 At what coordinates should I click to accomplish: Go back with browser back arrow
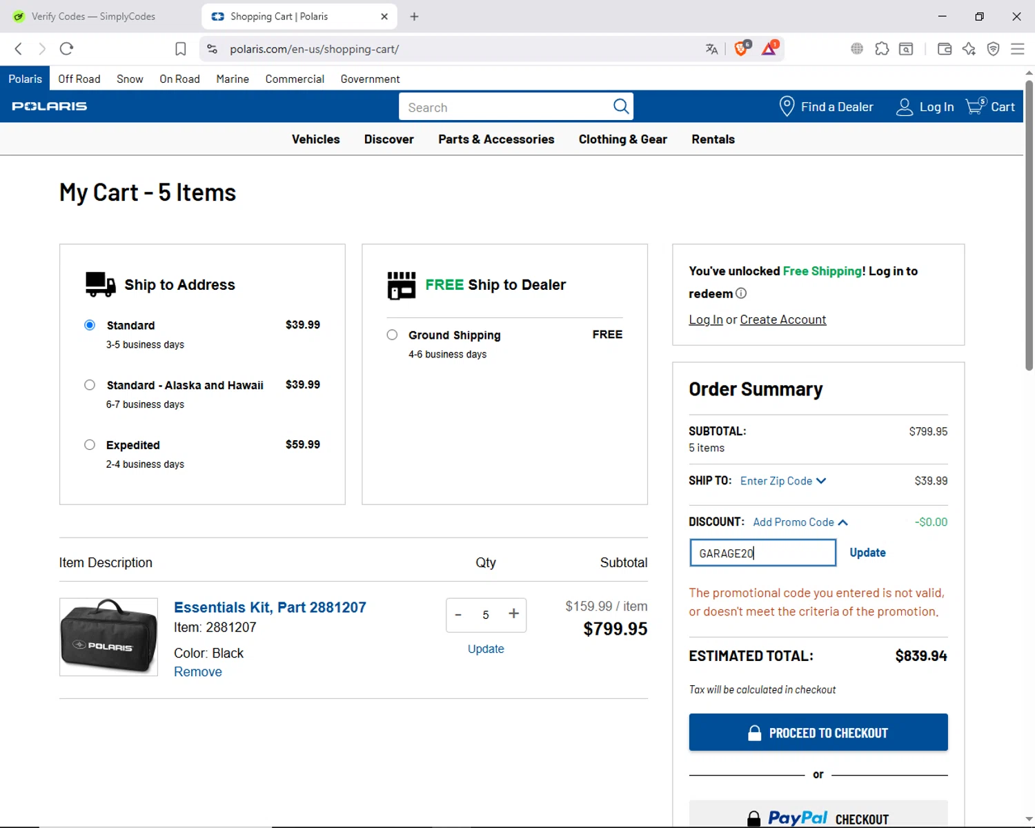coord(19,48)
